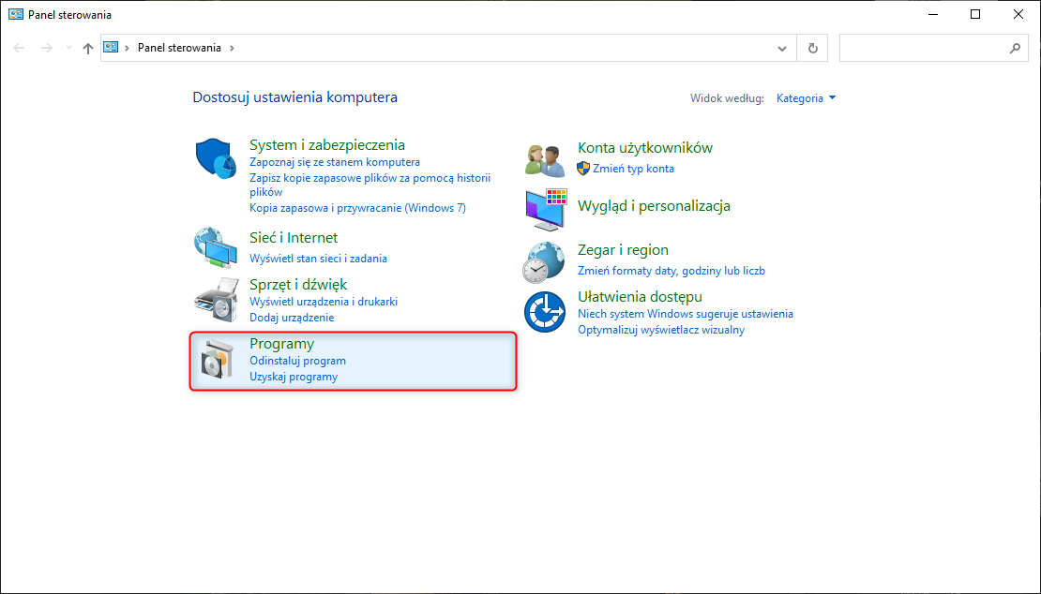Expand the recent locations dropdown arrow

click(68, 48)
